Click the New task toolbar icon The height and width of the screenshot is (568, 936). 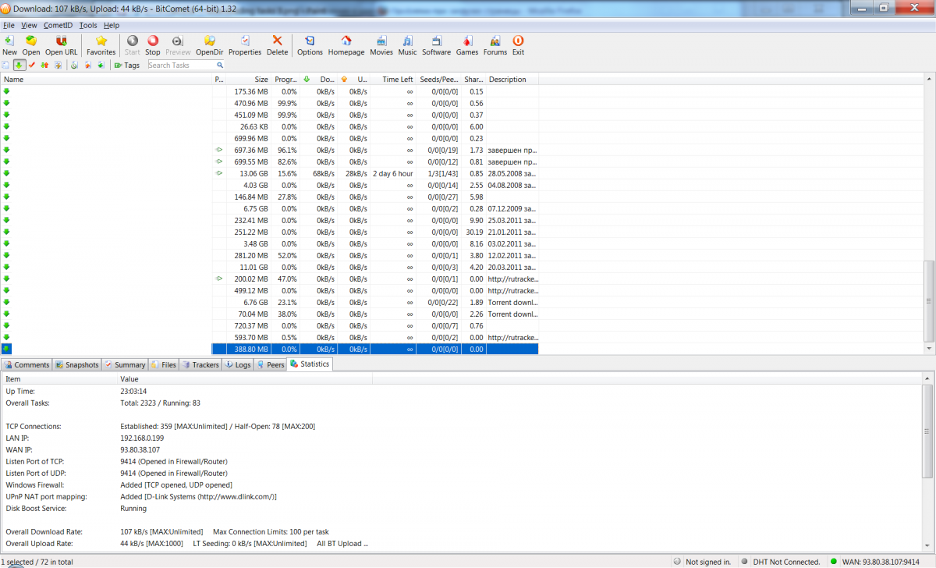pyautogui.click(x=9, y=41)
